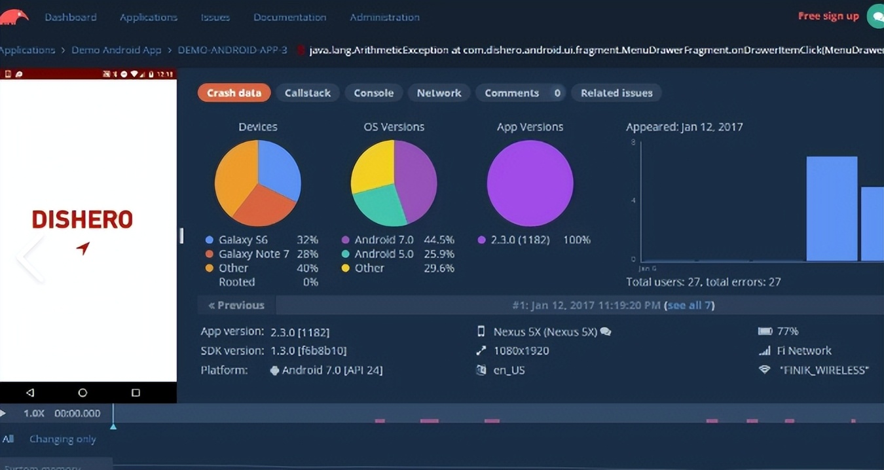Image resolution: width=884 pixels, height=470 pixels.
Task: Click the Wi-Fi icon beside FINIK_WIRELESS
Action: pos(764,370)
